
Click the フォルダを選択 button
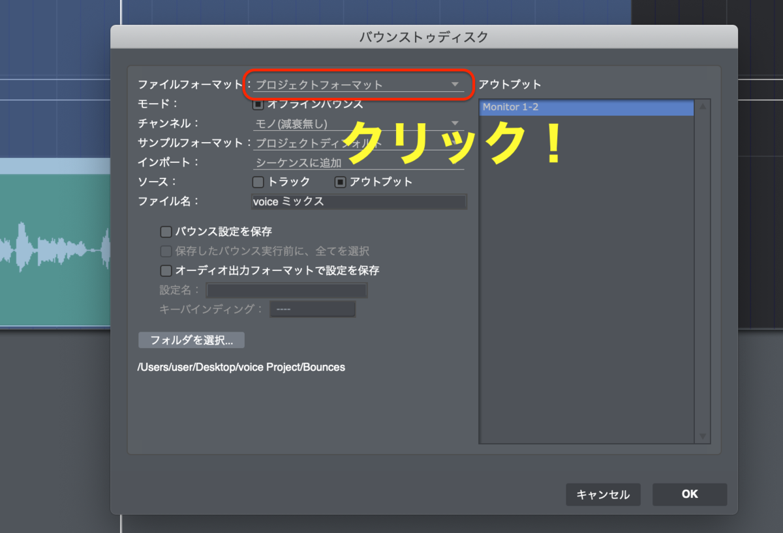pos(191,339)
